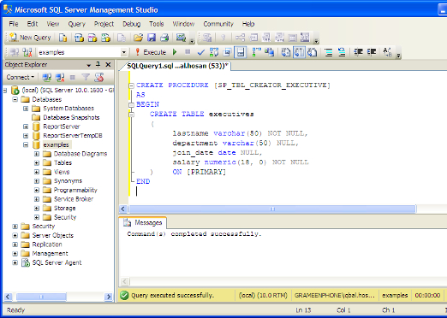447x318 pixels.
Task: Click the editor horizontal scrollbar thumb
Action: pyautogui.click(x=272, y=209)
